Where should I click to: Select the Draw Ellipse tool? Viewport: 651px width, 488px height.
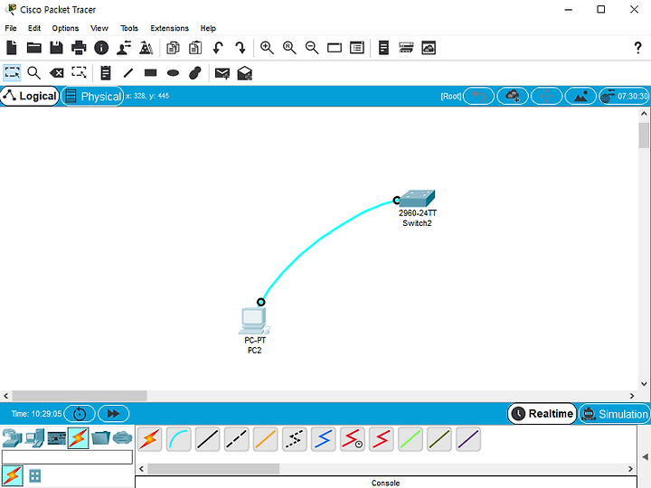[x=173, y=73]
